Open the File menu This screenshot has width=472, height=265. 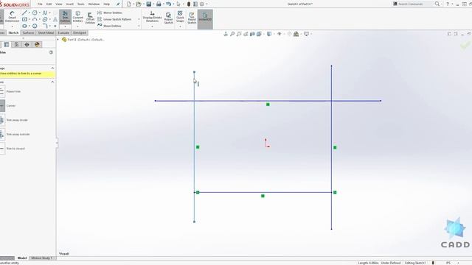coord(40,4)
